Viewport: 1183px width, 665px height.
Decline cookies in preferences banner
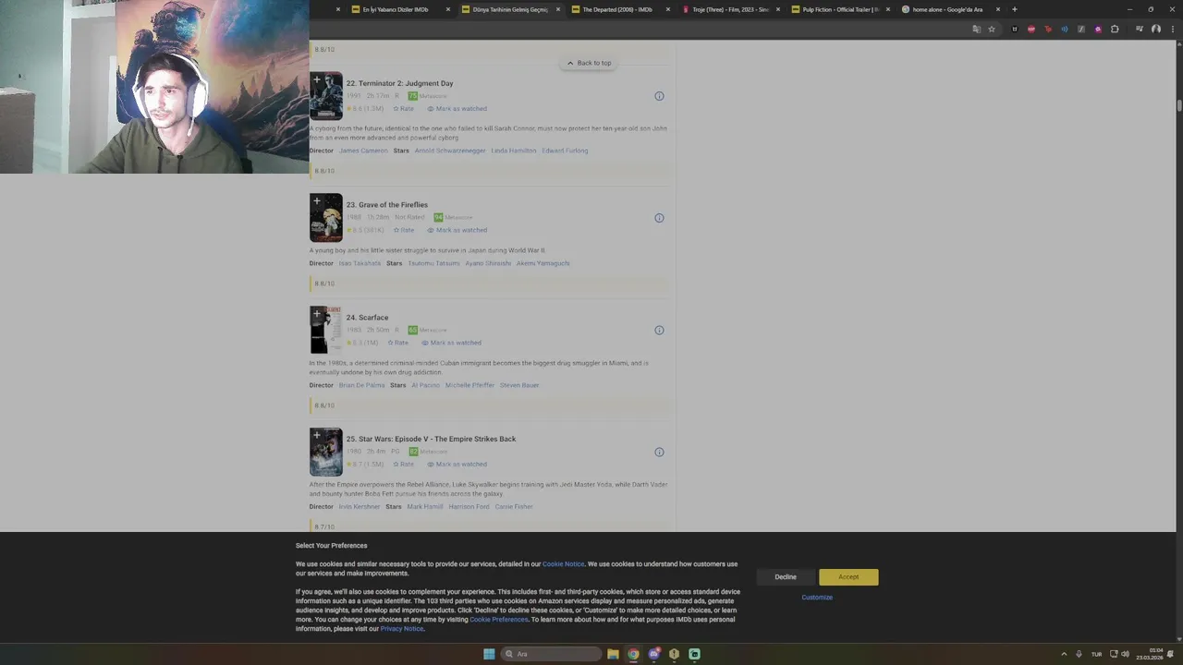(786, 577)
